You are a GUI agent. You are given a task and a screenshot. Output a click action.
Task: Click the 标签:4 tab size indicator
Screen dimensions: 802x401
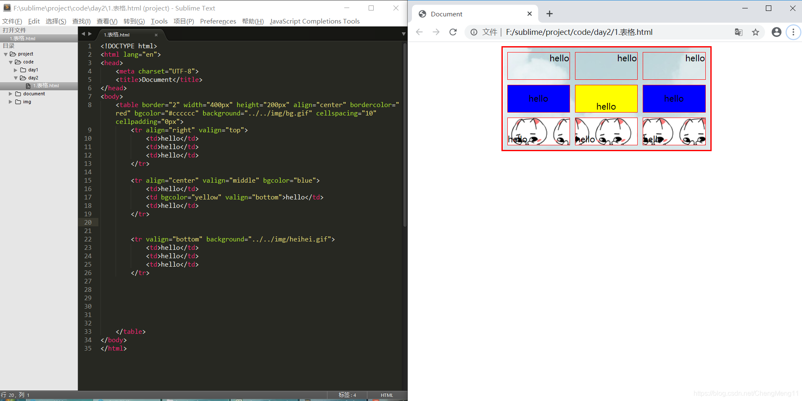click(347, 395)
